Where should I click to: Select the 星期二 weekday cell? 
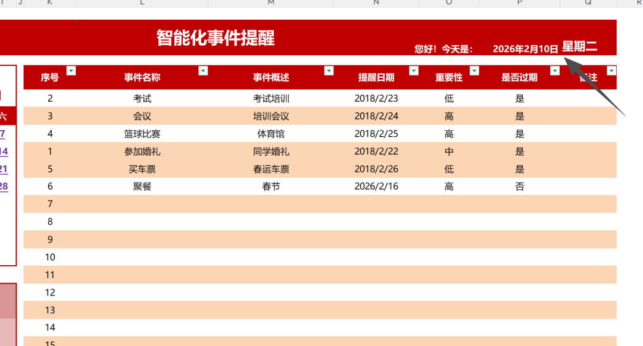click(x=579, y=47)
